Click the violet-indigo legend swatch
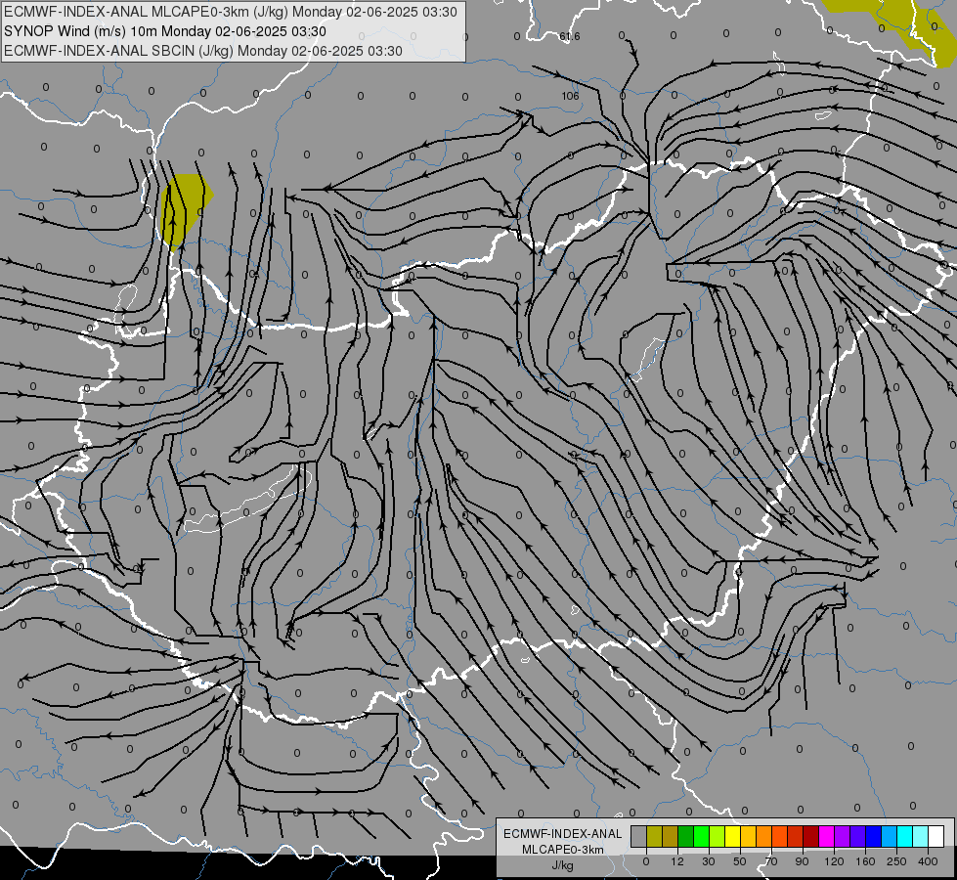Image resolution: width=957 pixels, height=880 pixels. [858, 836]
